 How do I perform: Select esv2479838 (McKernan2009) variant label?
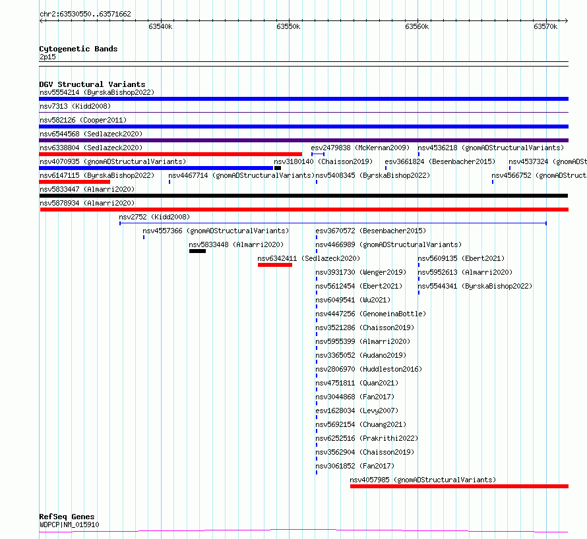pyautogui.click(x=360, y=148)
